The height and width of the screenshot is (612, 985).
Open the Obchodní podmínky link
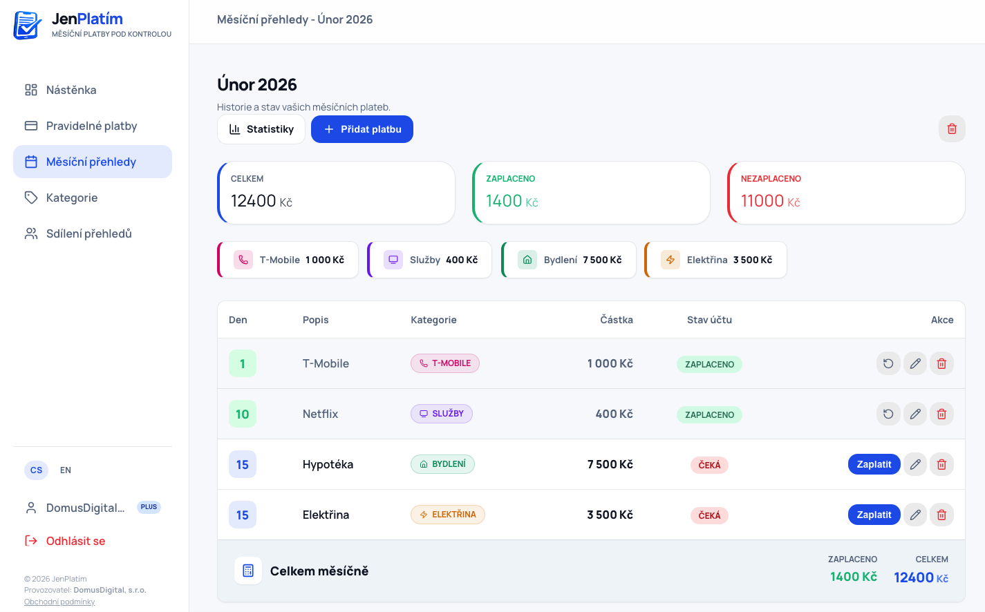(59, 602)
